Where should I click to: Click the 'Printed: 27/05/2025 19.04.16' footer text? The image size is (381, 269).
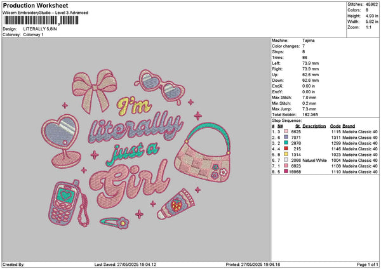pyautogui.click(x=253, y=265)
